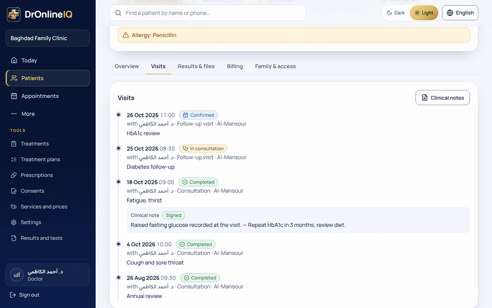Viewport: 492px width, 308px height.
Task: Click the 'Annual review' visit reason
Action: 144,296
